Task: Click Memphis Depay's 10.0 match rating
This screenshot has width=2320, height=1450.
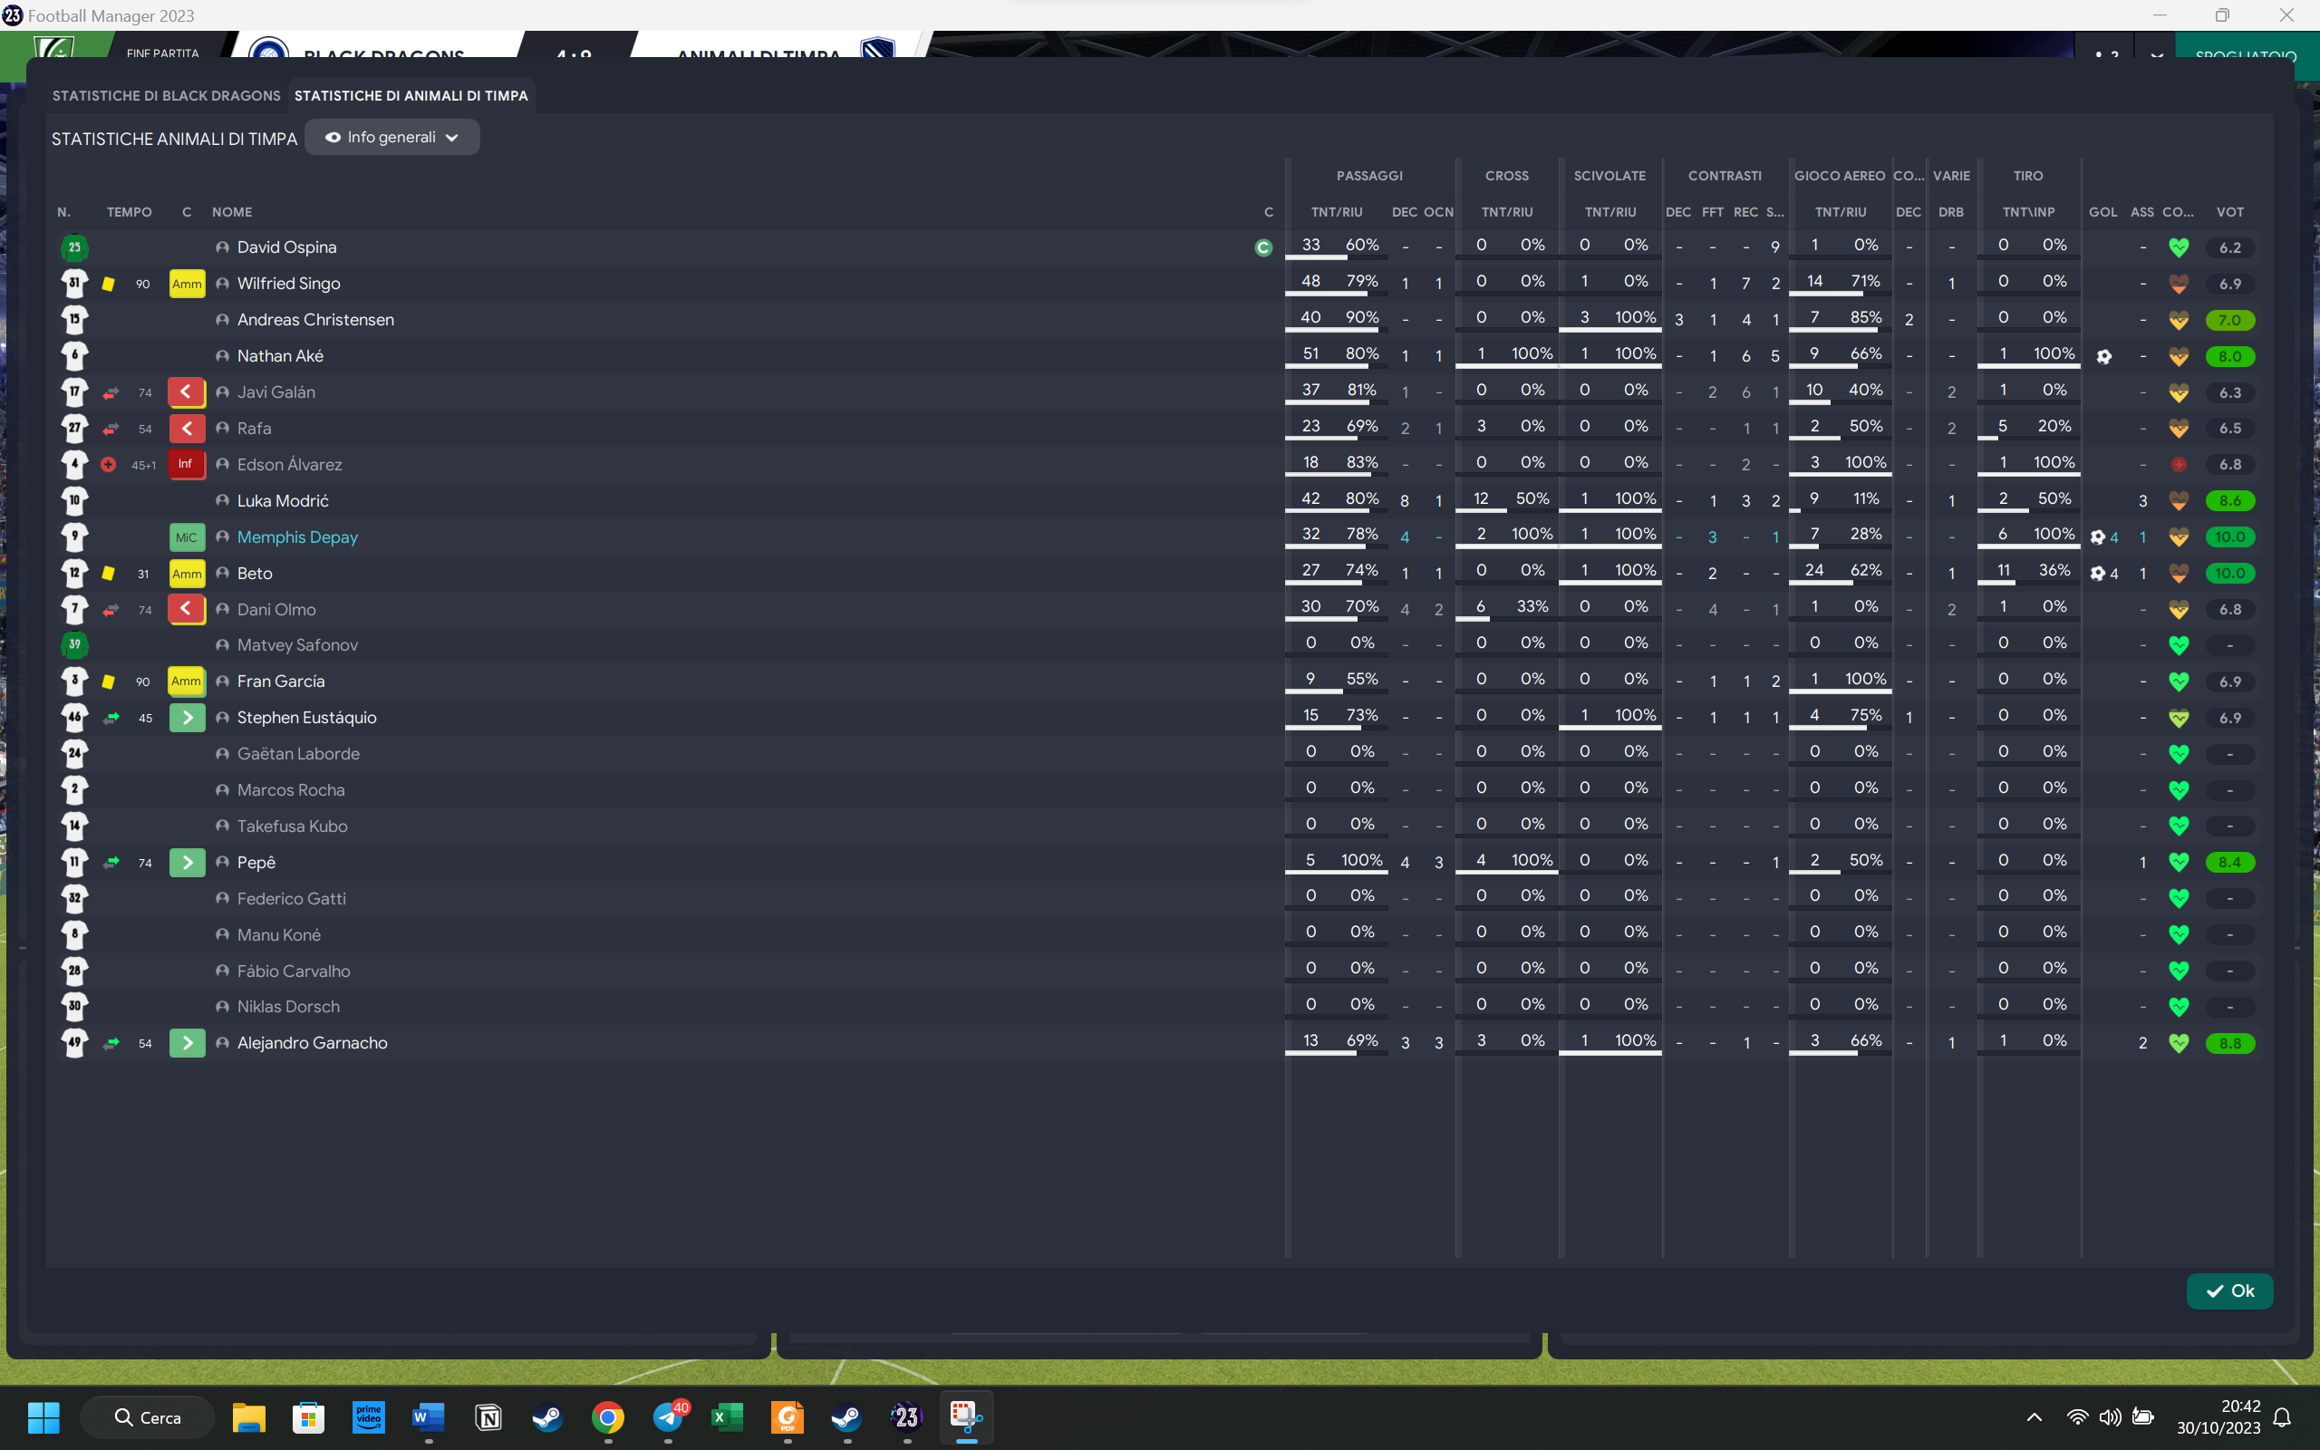Action: pyautogui.click(x=2230, y=537)
